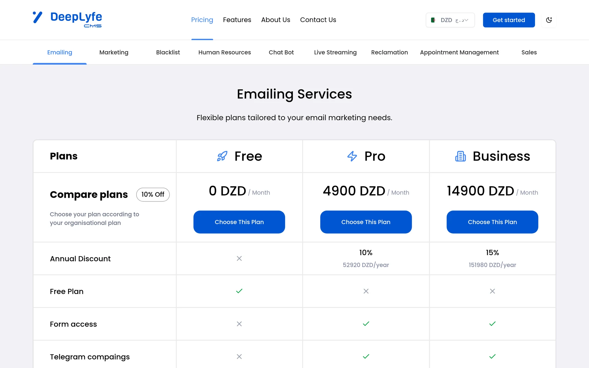Open the Pricing nav item
589x368 pixels.
tap(202, 20)
